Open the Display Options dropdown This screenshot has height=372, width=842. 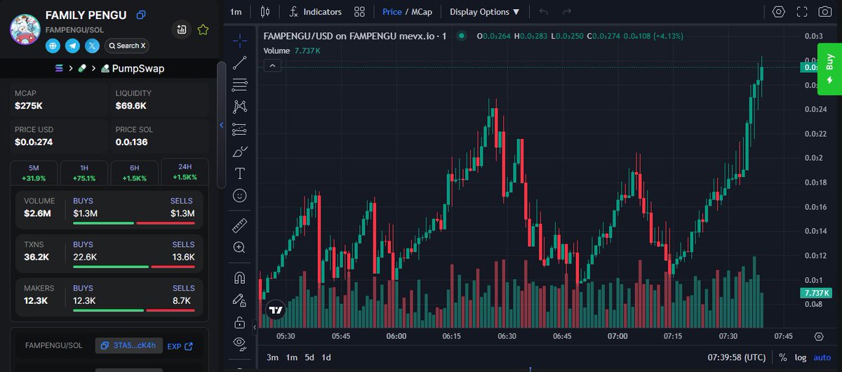(485, 12)
